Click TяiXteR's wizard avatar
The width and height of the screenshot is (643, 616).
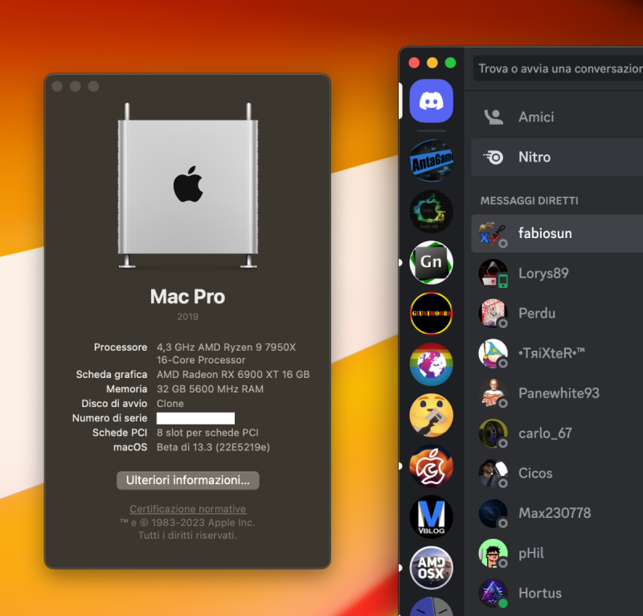pos(493,353)
